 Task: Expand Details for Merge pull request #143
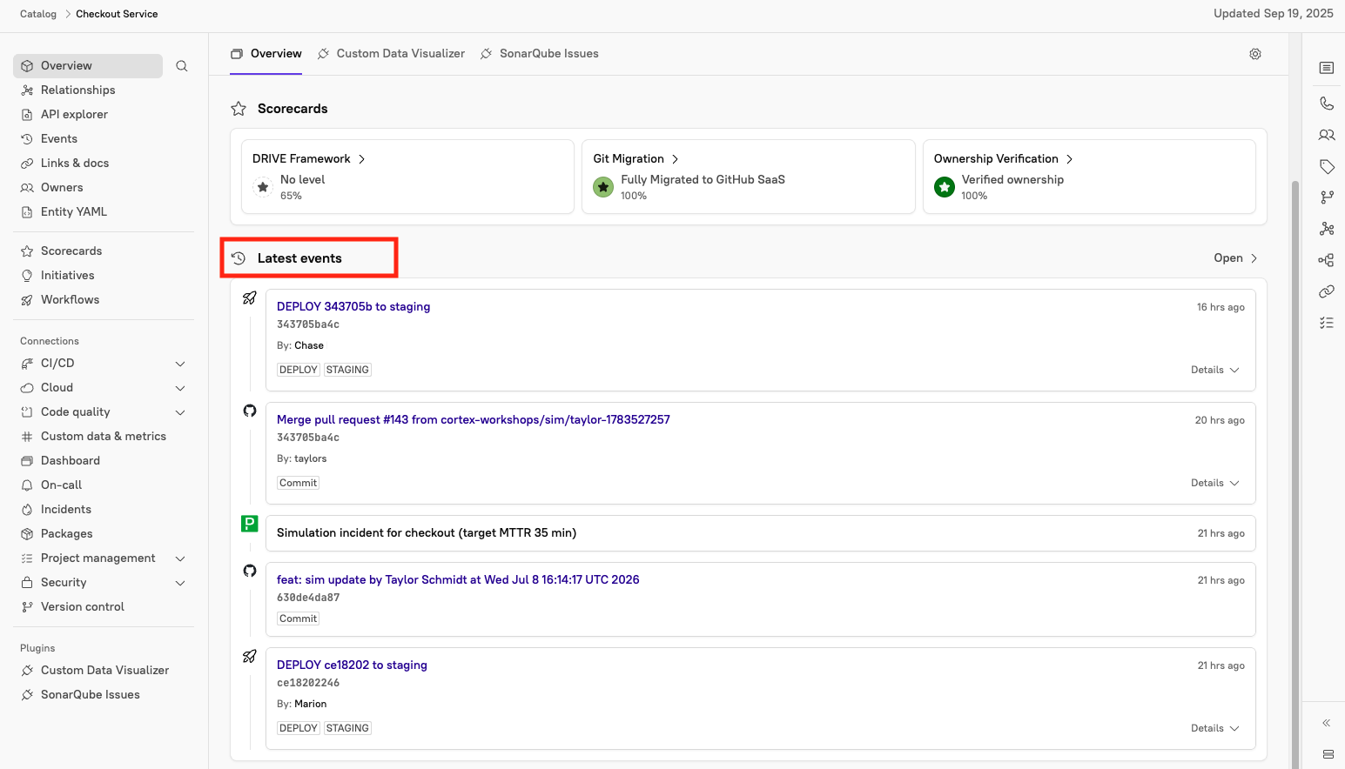point(1215,483)
